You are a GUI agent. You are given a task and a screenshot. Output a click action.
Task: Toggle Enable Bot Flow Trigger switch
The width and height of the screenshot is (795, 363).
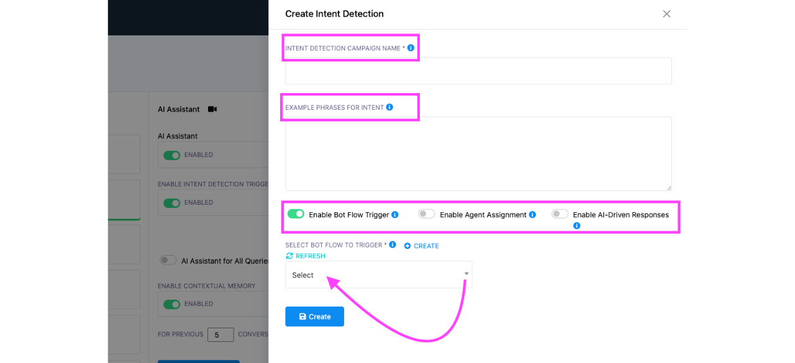[296, 214]
